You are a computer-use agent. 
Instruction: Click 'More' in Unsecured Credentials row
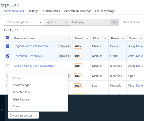click(140, 56)
